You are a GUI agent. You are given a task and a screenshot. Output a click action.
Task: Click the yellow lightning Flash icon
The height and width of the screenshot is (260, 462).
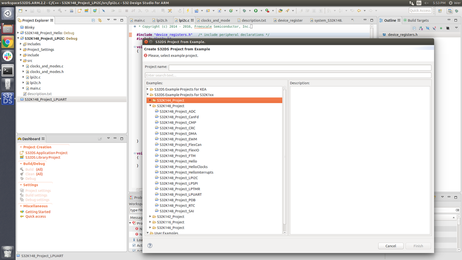coord(188,11)
